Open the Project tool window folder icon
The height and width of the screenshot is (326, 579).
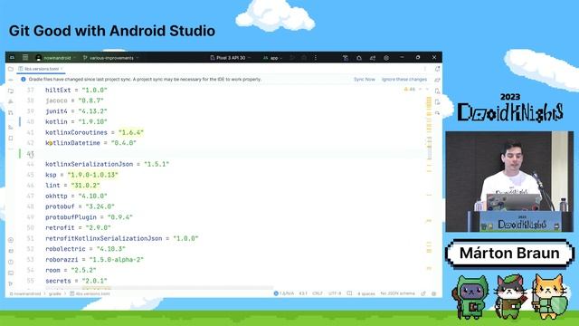pyautogui.click(x=11, y=69)
